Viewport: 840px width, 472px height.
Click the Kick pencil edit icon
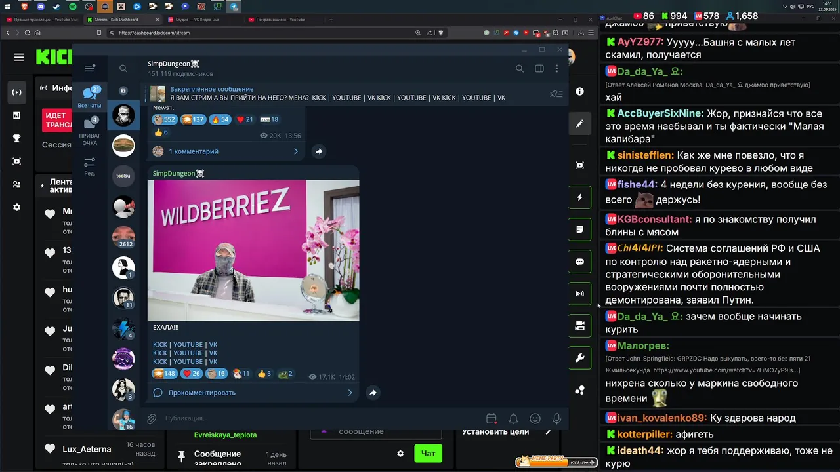[x=579, y=123]
